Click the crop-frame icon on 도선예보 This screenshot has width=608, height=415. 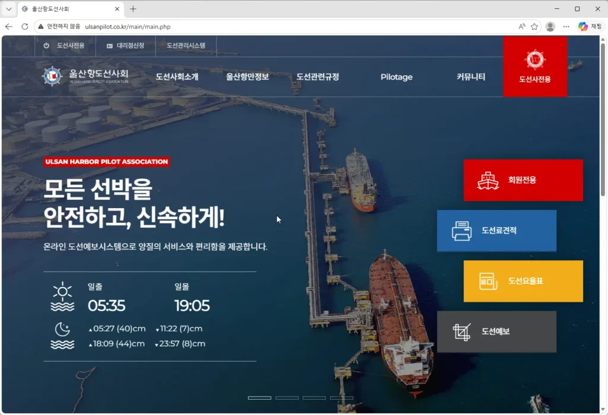tap(461, 332)
